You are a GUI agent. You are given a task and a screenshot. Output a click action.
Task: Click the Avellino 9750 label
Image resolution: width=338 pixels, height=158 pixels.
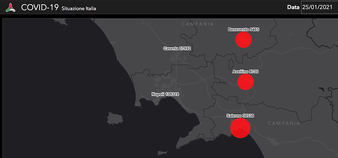click(246, 72)
